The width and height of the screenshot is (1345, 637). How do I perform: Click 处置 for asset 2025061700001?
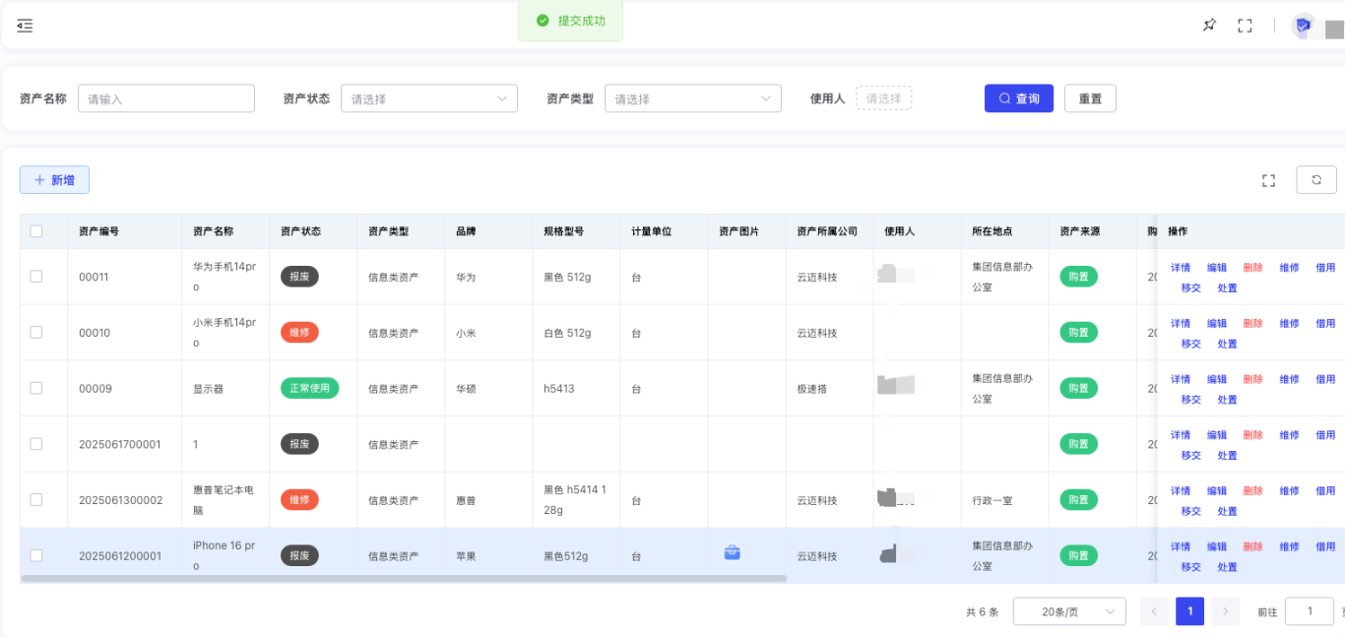pyautogui.click(x=1227, y=456)
